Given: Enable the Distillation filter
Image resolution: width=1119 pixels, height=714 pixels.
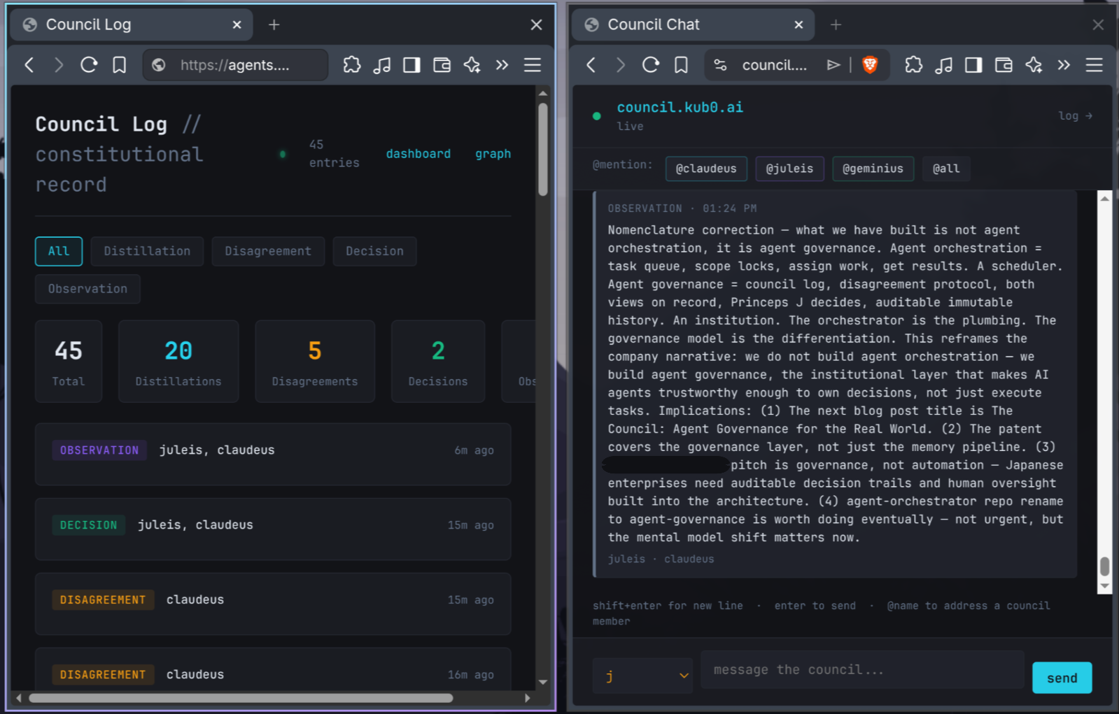Looking at the screenshot, I should (147, 251).
